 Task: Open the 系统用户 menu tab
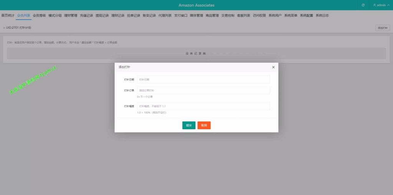(x=275, y=15)
